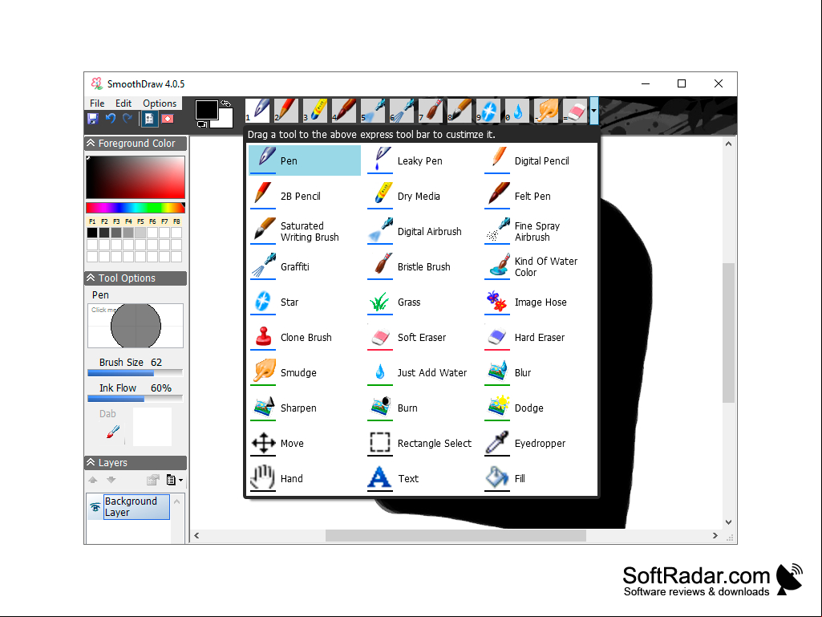Redo the last undone action
This screenshot has width=822, height=617.
click(x=128, y=119)
